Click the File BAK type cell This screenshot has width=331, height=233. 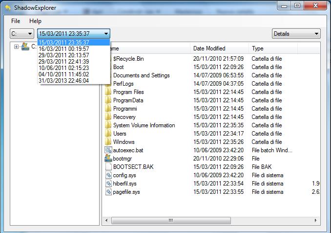click(x=262, y=167)
